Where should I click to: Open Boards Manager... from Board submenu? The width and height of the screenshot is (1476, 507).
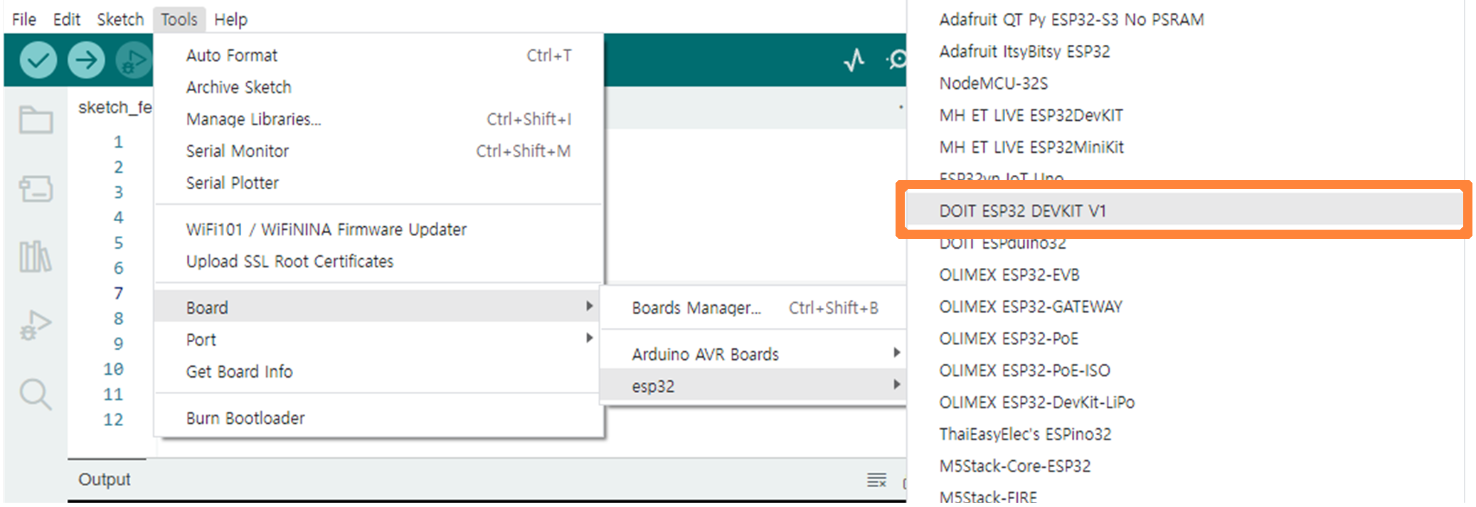[754, 308]
